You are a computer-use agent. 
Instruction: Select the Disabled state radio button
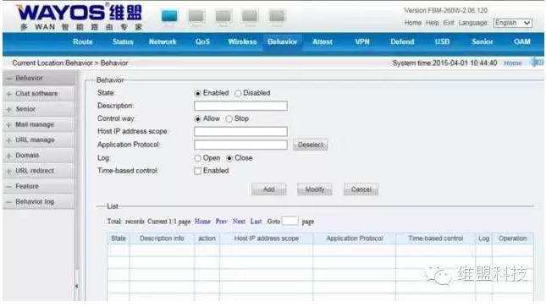pos(238,93)
